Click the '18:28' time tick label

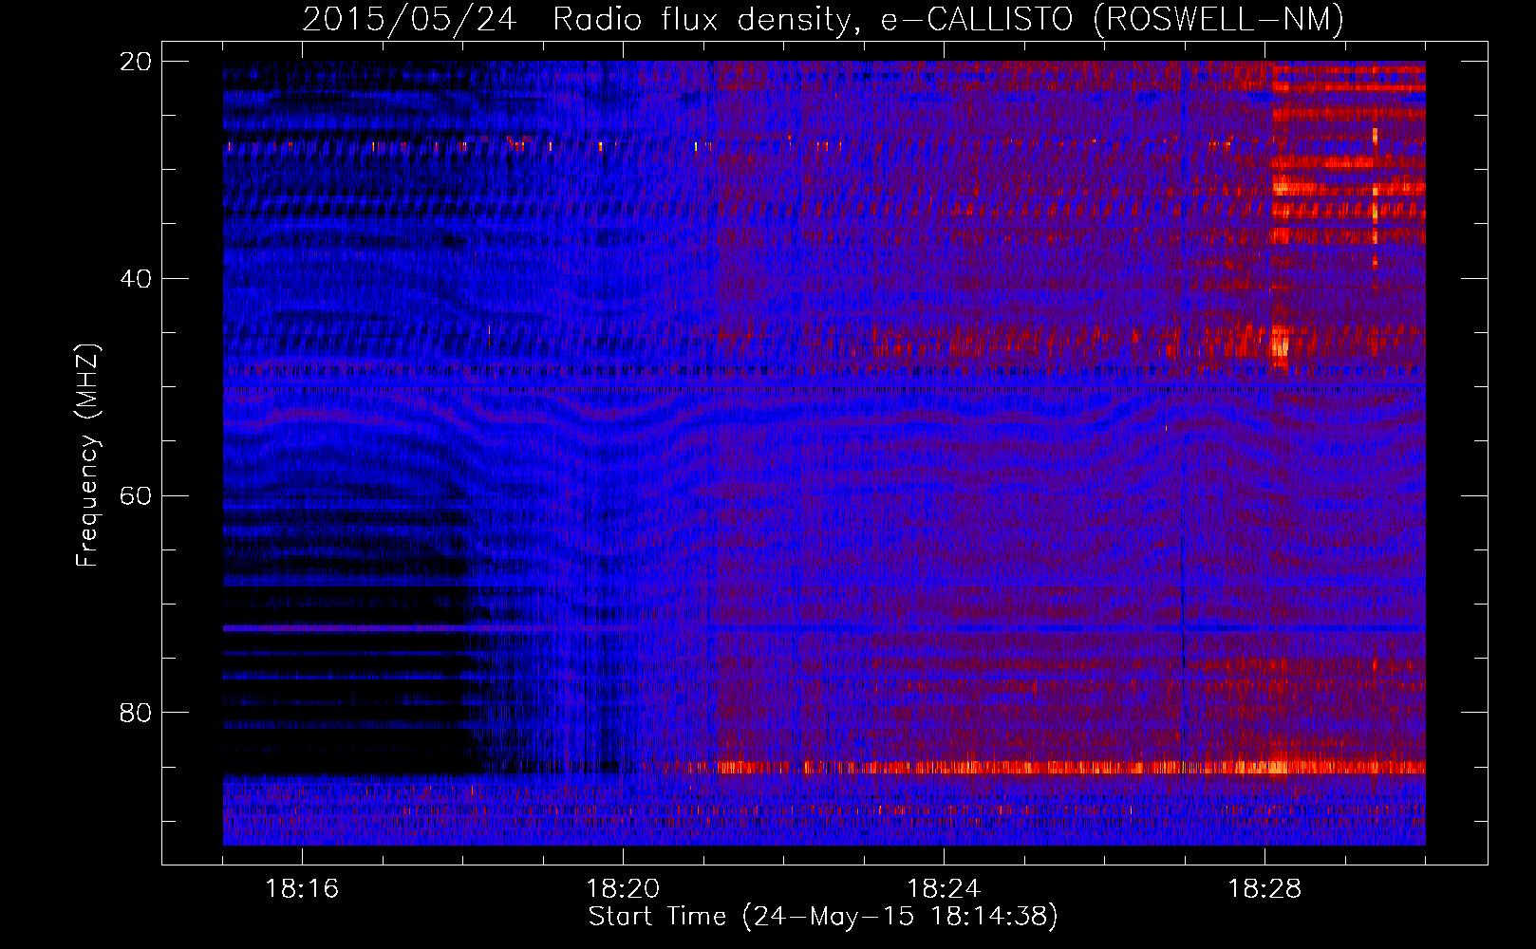[1264, 889]
